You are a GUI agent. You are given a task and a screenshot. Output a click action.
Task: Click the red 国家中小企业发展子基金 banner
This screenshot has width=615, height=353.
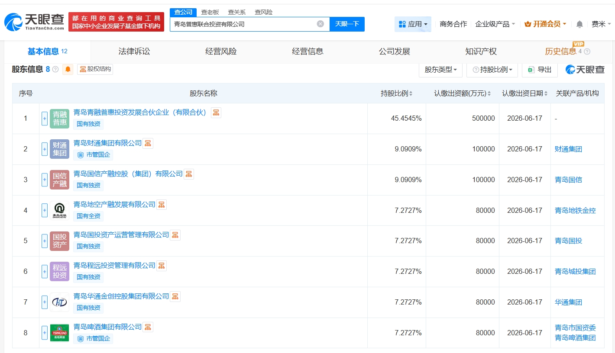[x=117, y=22]
